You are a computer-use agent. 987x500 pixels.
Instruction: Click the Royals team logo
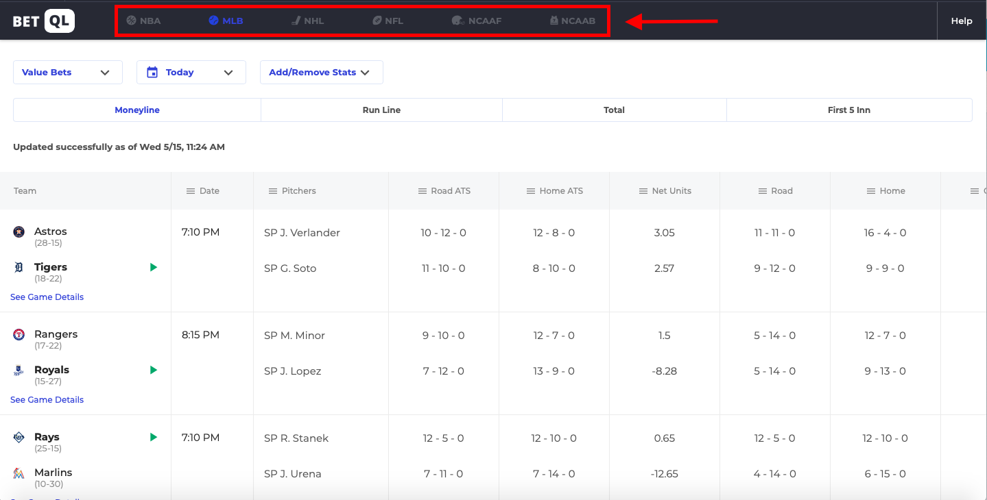pos(19,370)
